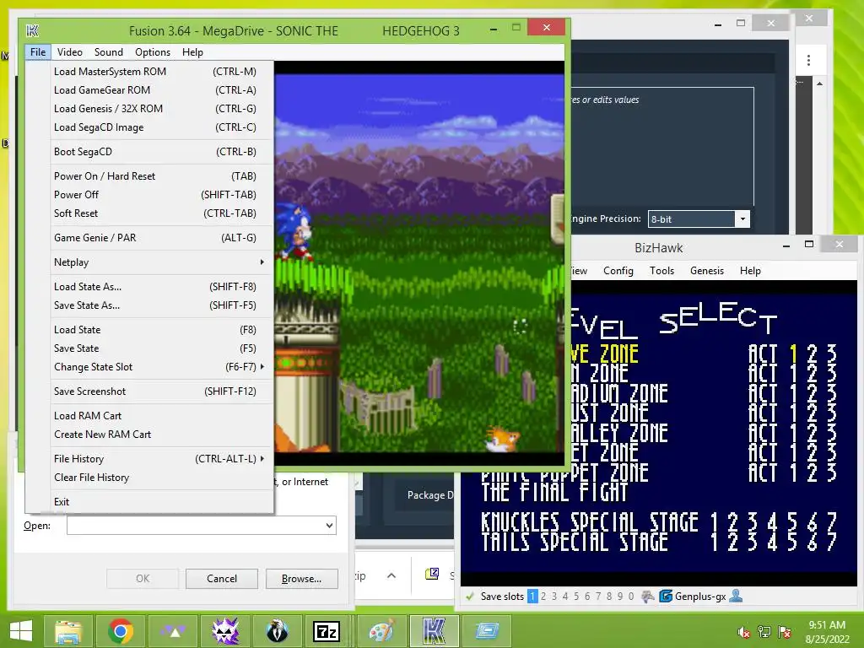Open the Help menu in Fusion

tap(193, 52)
